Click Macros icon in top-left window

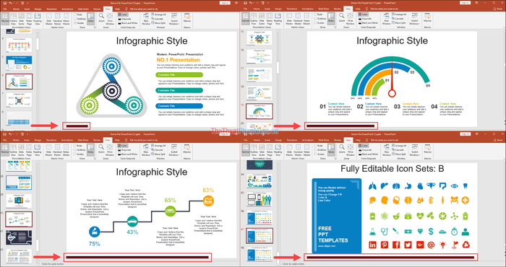(x=186, y=18)
